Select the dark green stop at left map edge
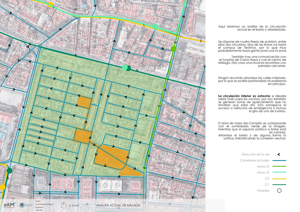 (10, 171)
